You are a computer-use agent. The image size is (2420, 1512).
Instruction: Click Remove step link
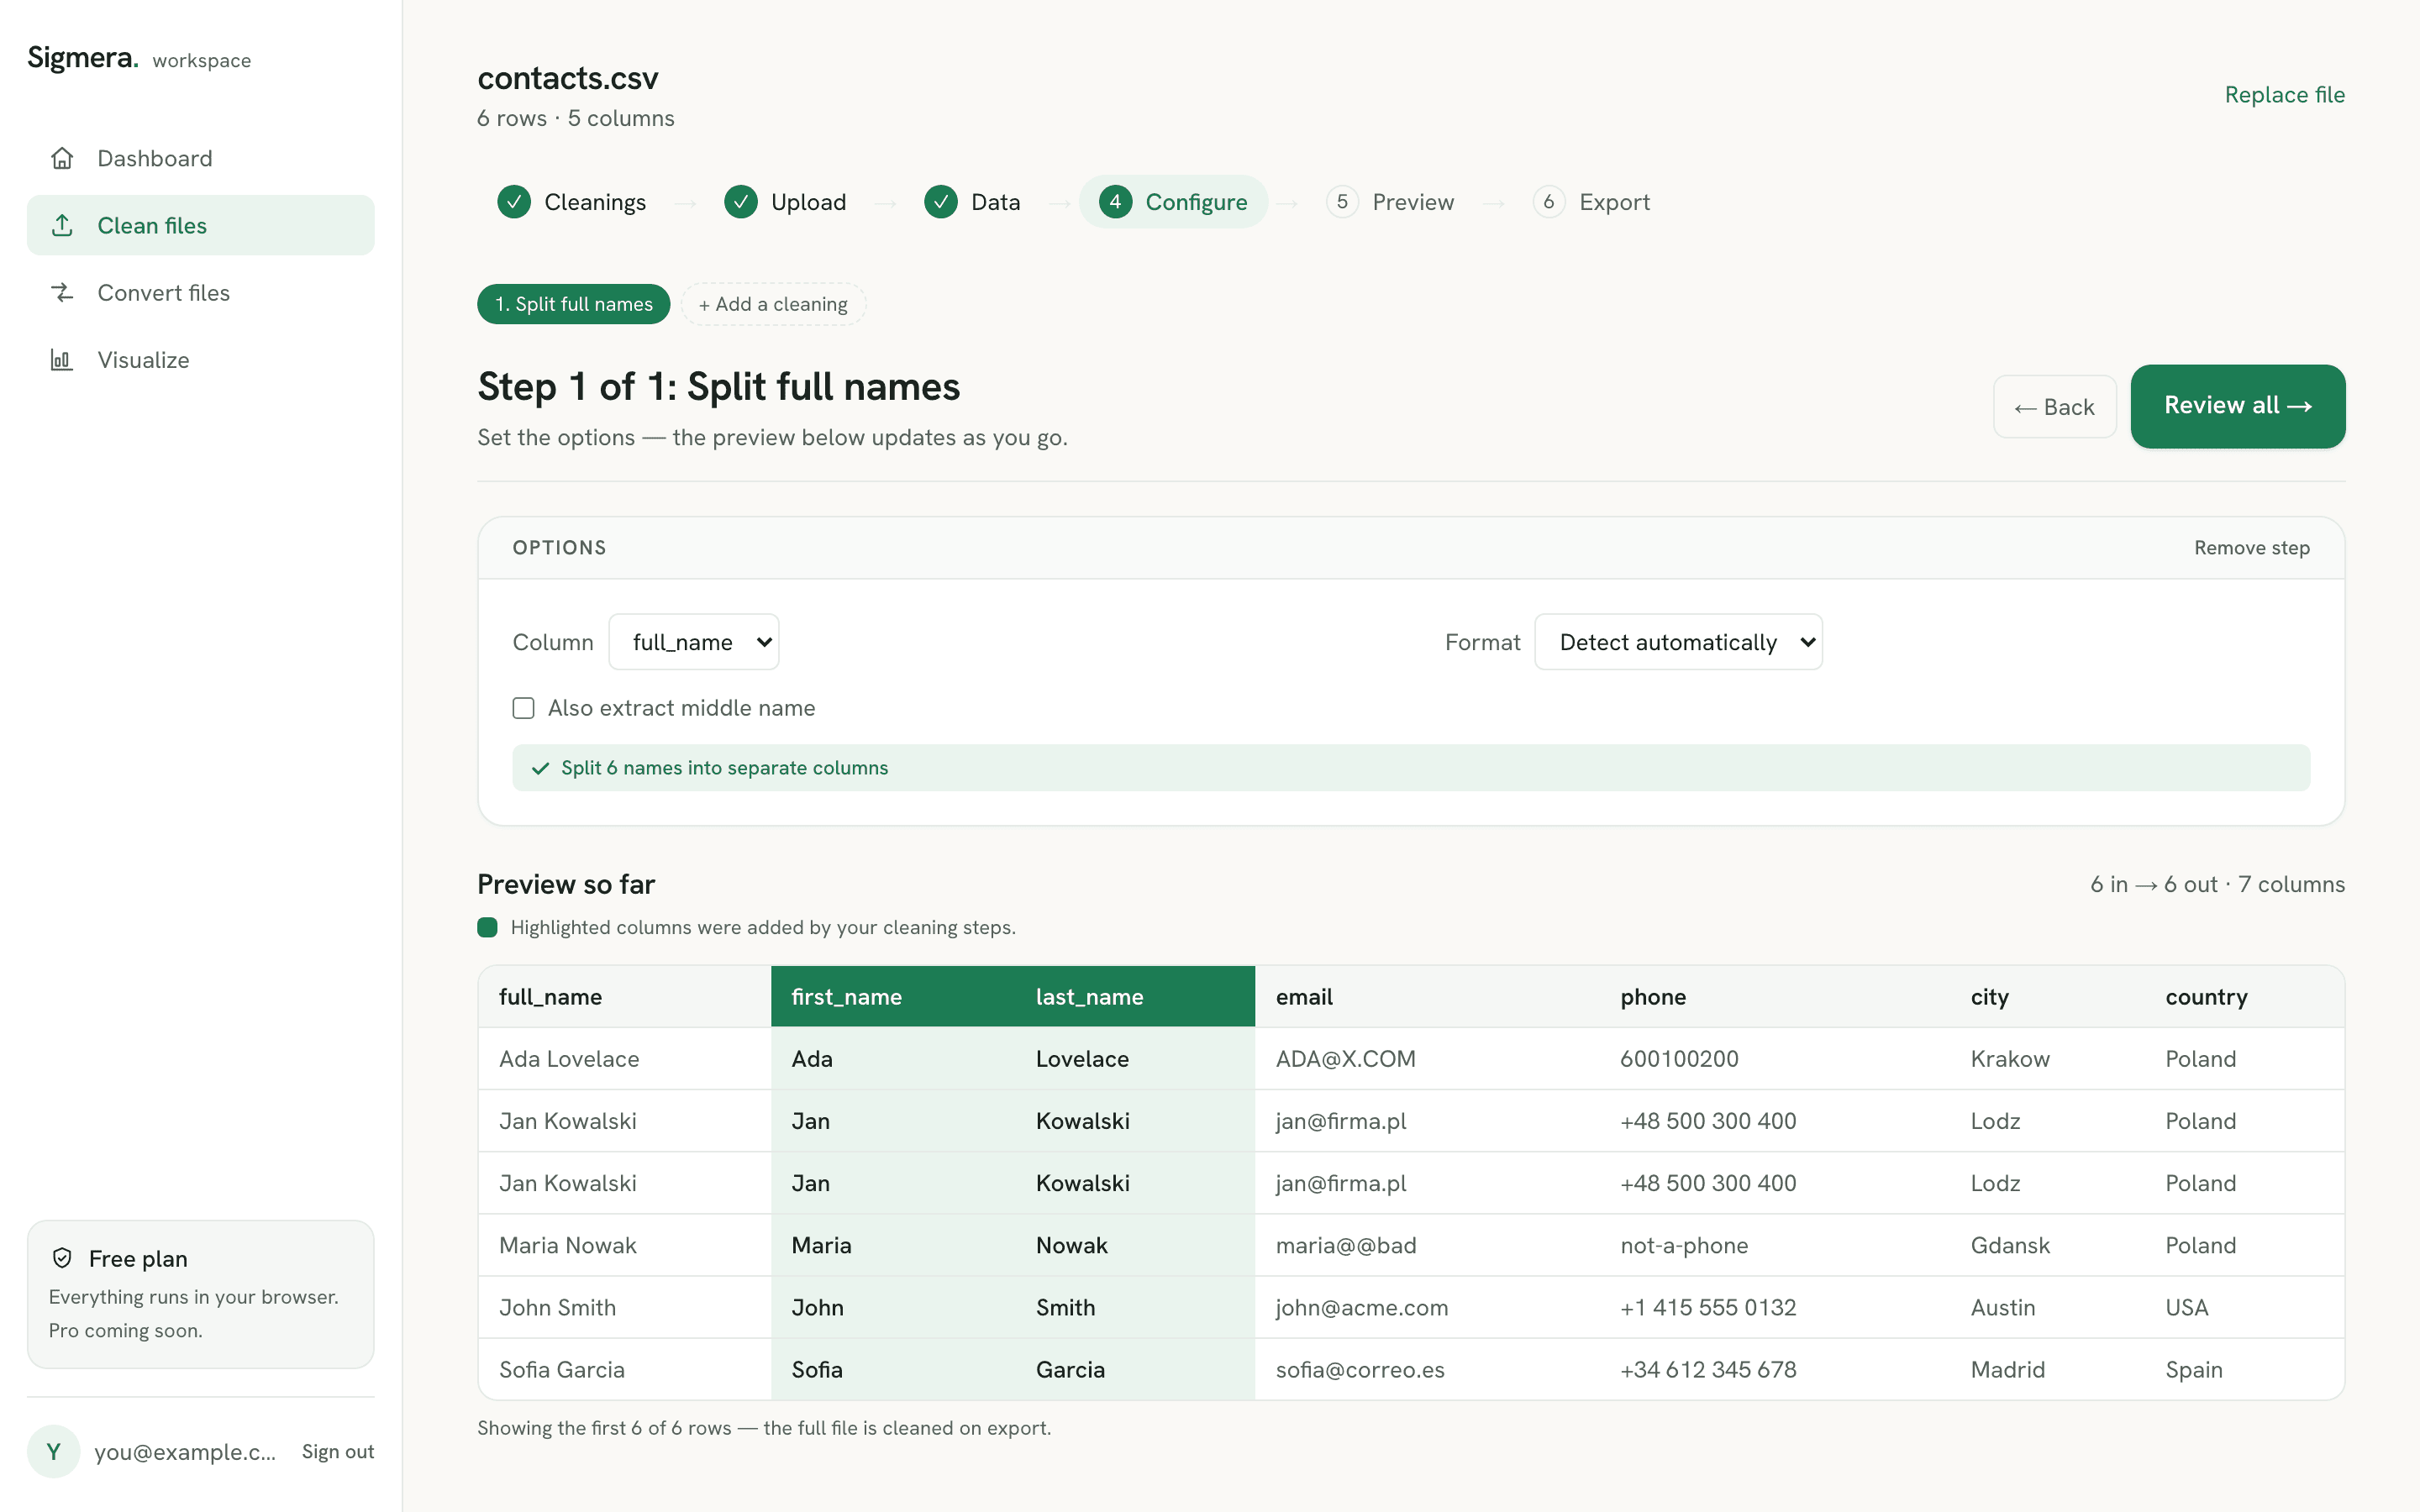click(2252, 548)
